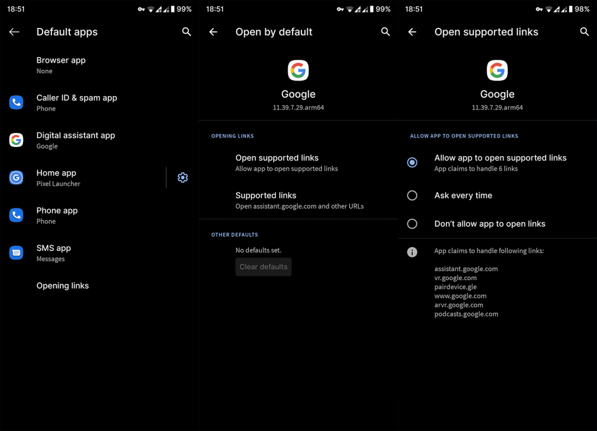This screenshot has width=597, height=431.
Task: Tap pairdevice.gle in links list
Action: click(455, 287)
